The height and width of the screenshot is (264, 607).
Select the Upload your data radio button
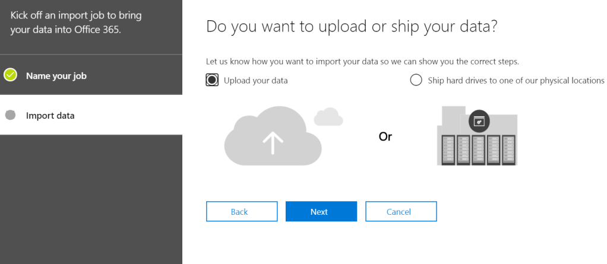212,80
